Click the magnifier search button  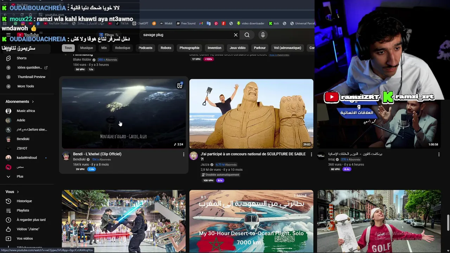pos(247,35)
